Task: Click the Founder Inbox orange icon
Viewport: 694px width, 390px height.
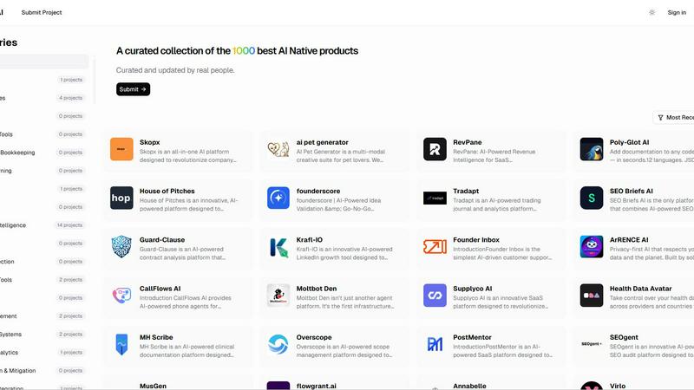Action: click(435, 246)
